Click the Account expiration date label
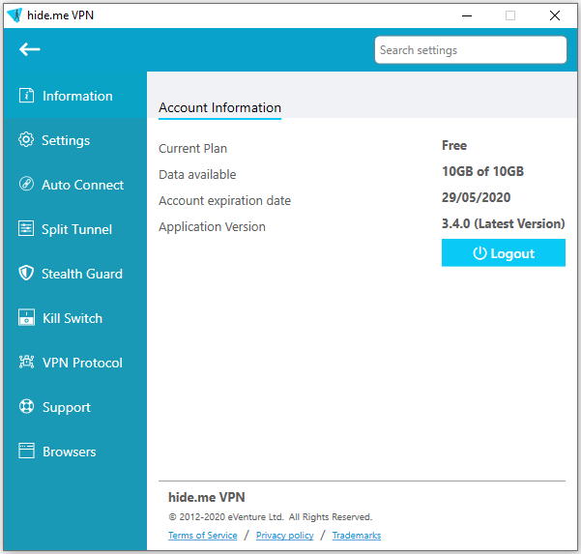Screen dimensions: 581x554 tap(224, 200)
